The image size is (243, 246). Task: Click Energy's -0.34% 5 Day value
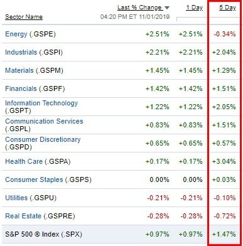coord(225,34)
